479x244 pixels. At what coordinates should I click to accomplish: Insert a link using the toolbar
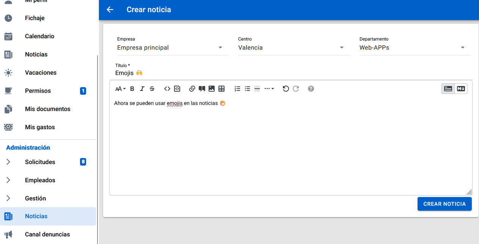(x=192, y=89)
